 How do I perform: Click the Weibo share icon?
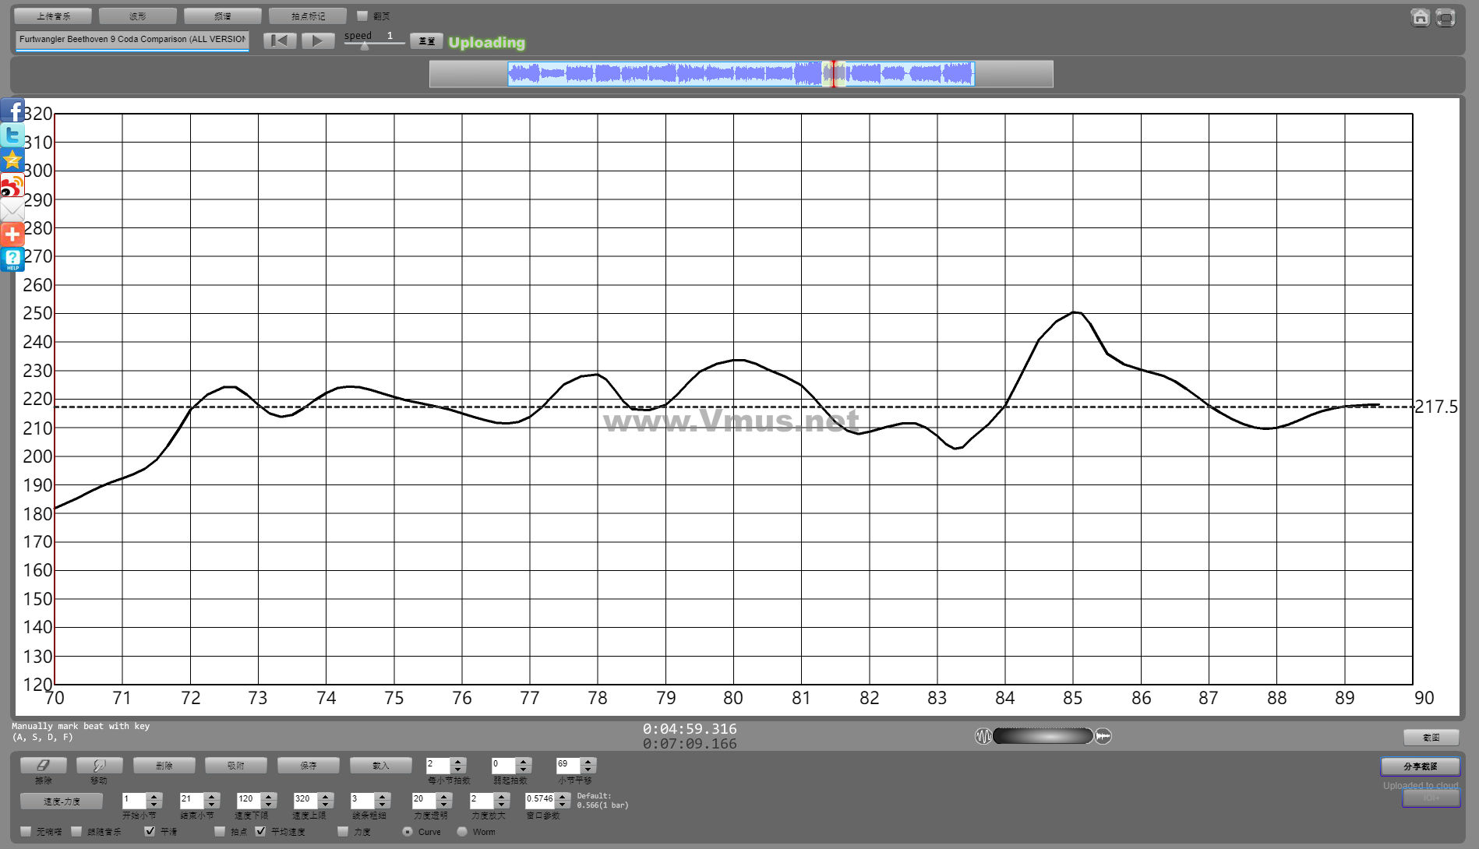[x=12, y=185]
